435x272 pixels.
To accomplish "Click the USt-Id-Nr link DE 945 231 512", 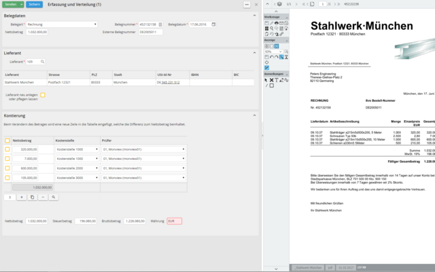I will (169, 82).
